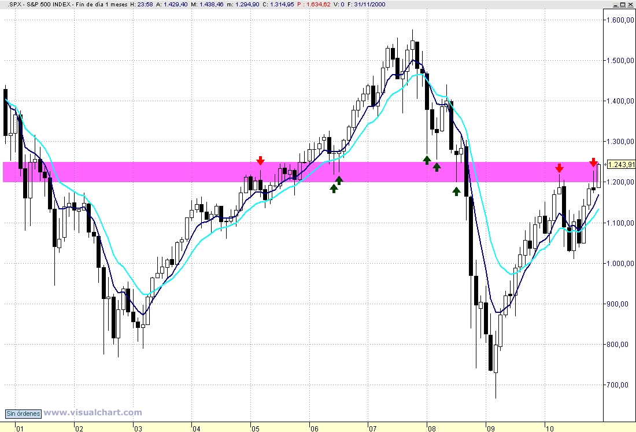Click the open value 'A: 1.429,40'
636x432 pixels.
coord(172,5)
